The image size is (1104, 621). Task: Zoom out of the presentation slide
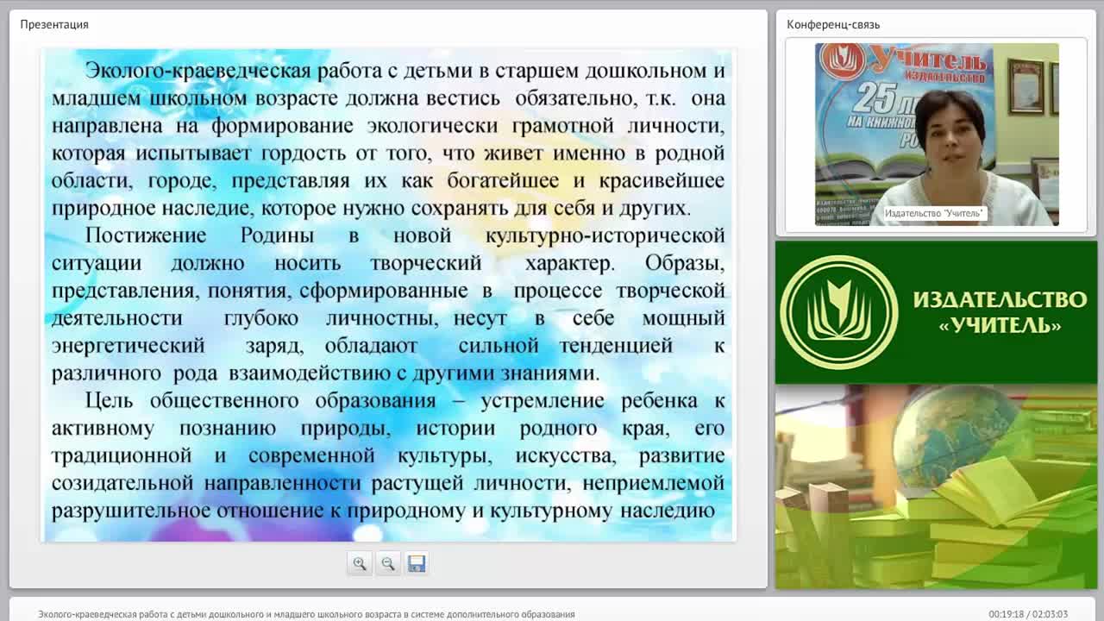point(388,563)
